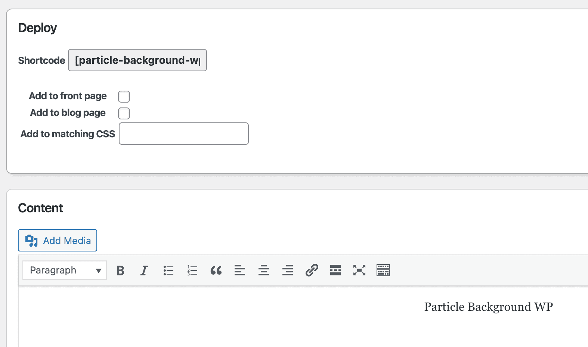Enable the Add to blog page checkbox
588x347 pixels.
124,113
